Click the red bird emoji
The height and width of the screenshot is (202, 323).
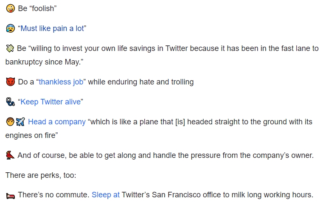[x=10, y=155]
